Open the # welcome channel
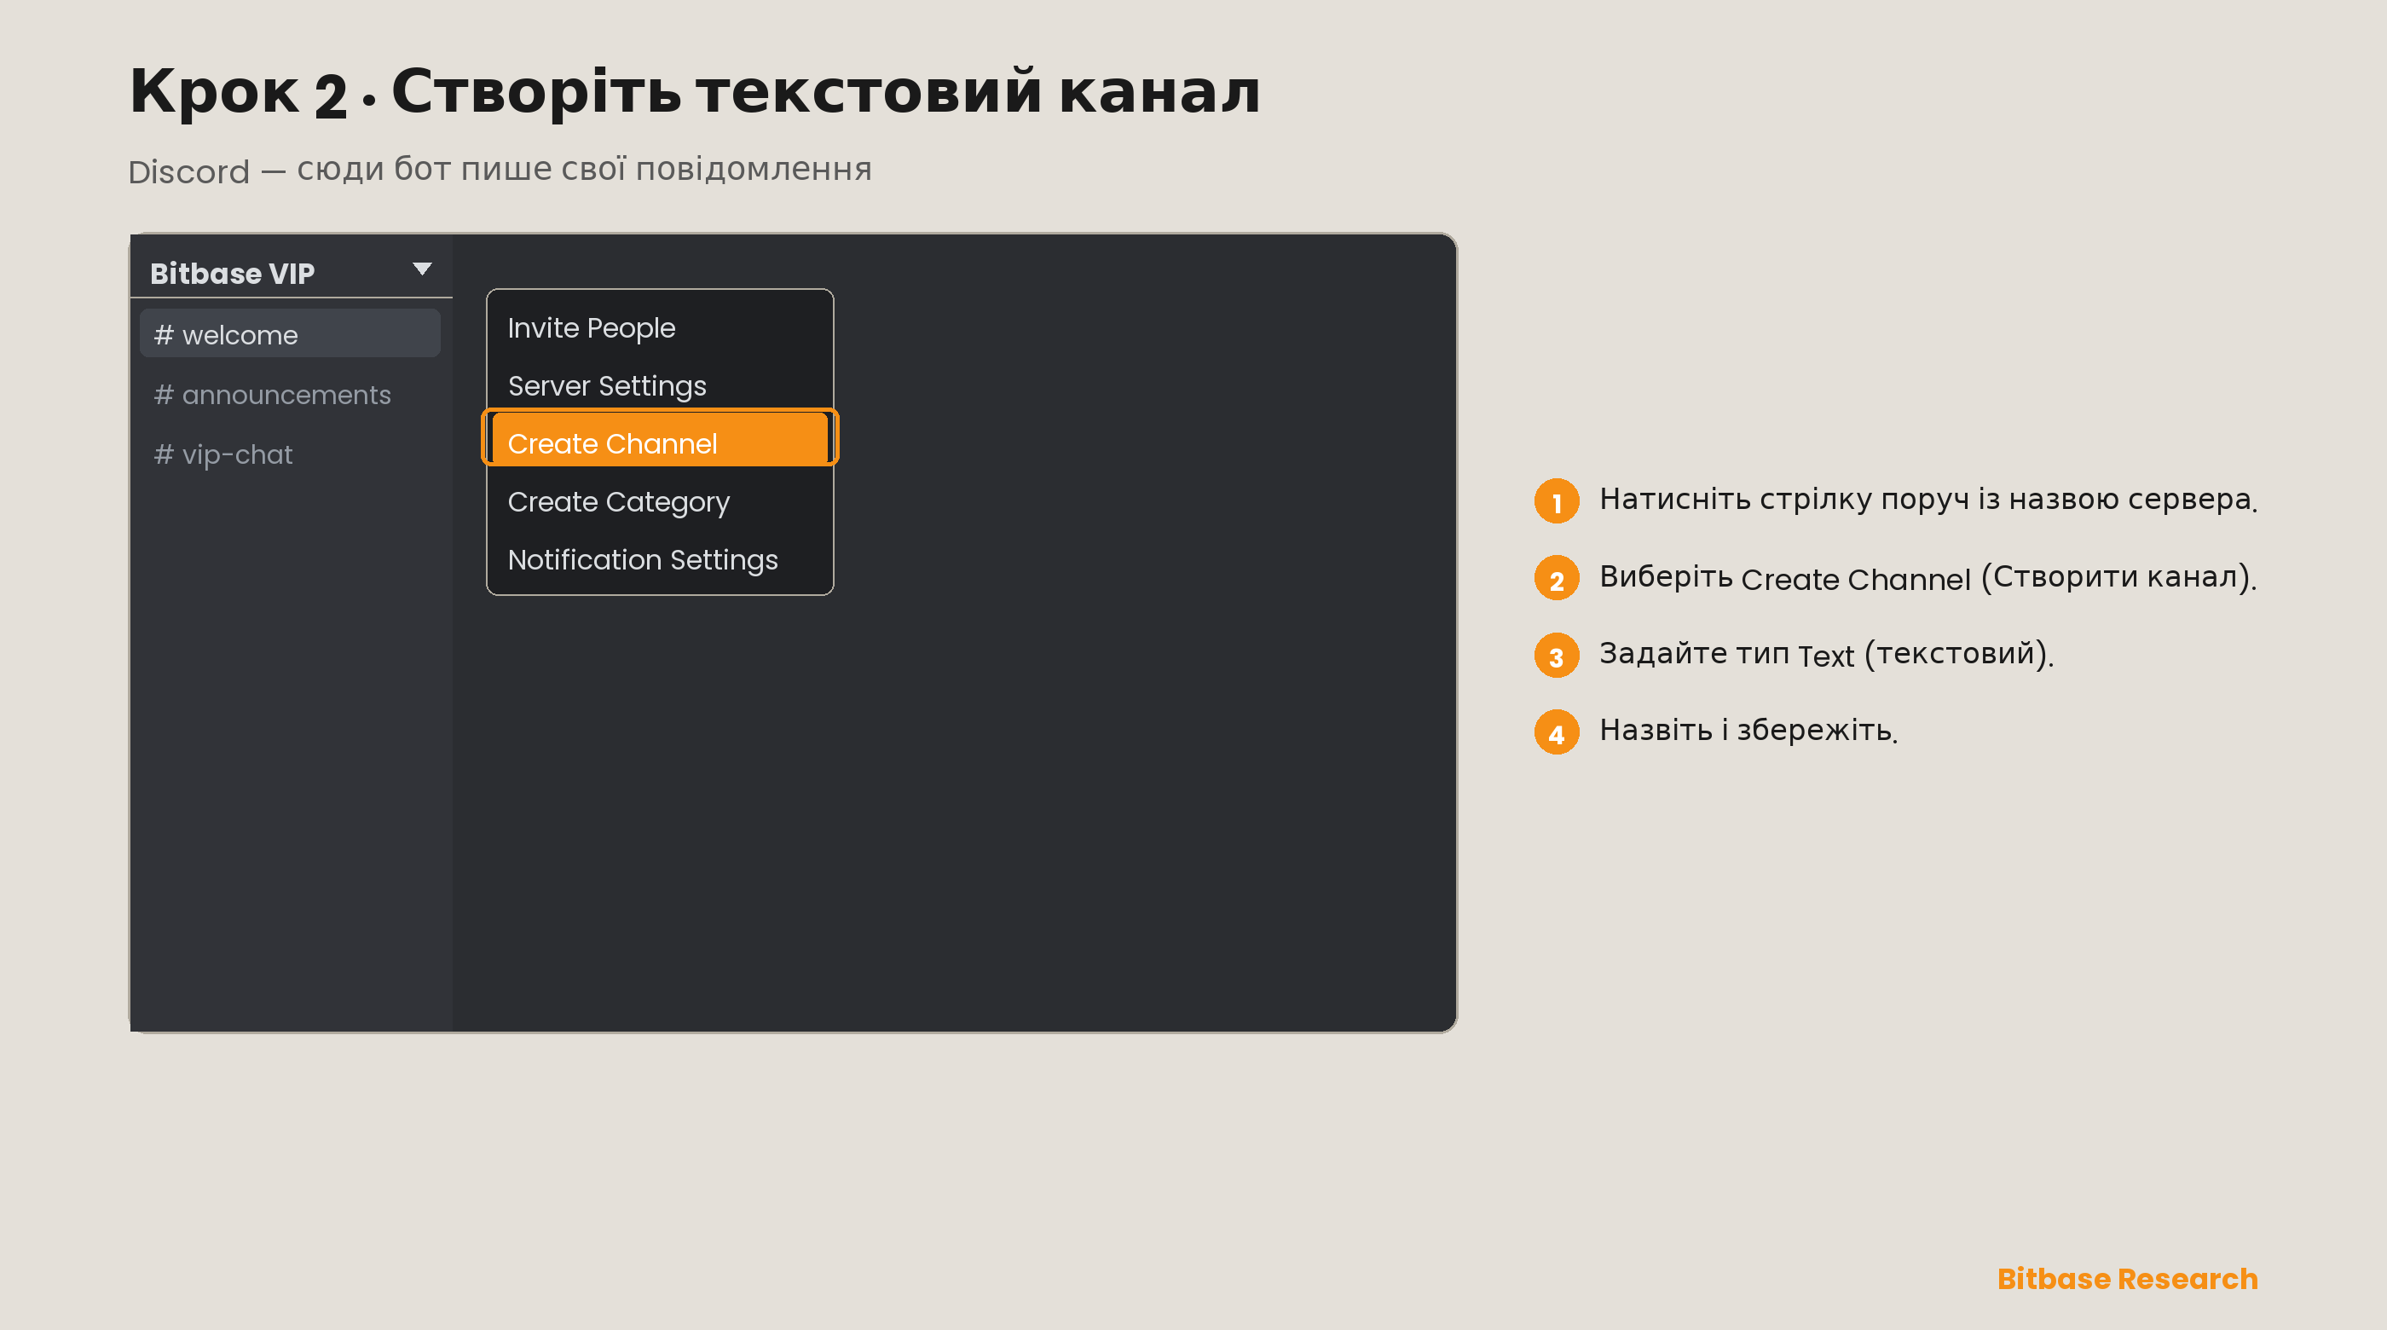This screenshot has height=1330, width=2387. pyautogui.click(x=290, y=334)
